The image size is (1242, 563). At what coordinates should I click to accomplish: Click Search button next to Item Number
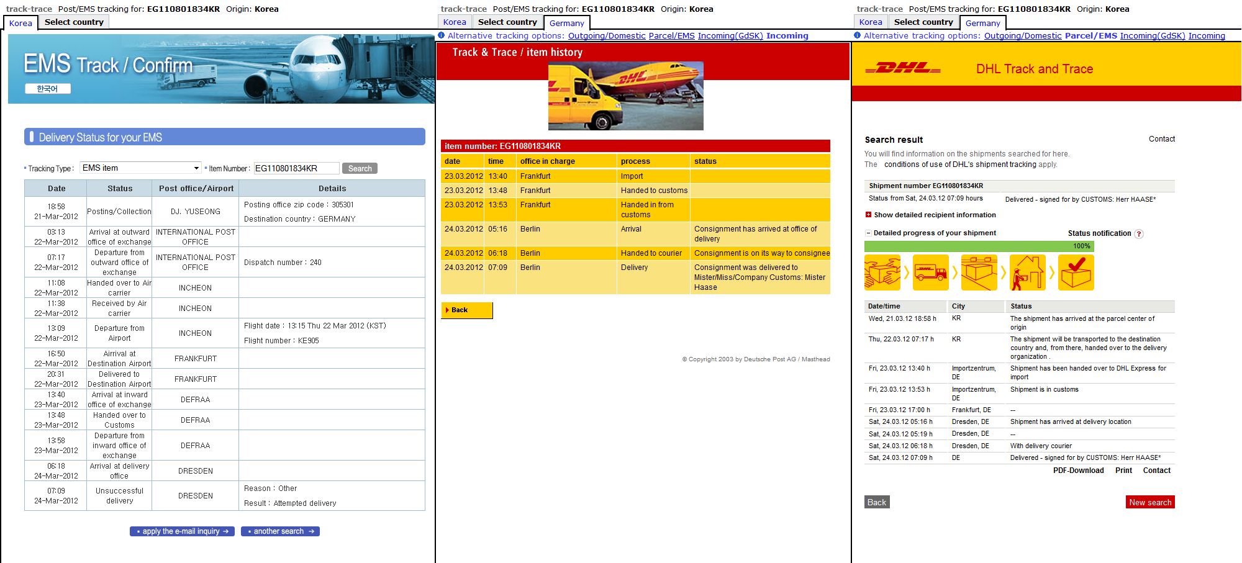(x=360, y=168)
